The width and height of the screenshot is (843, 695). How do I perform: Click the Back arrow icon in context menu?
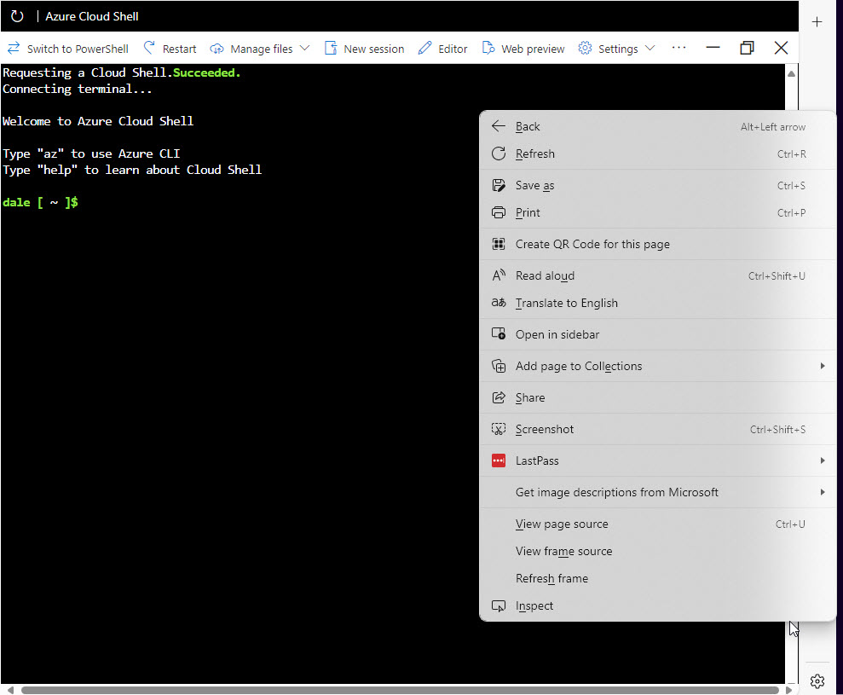[x=499, y=126]
